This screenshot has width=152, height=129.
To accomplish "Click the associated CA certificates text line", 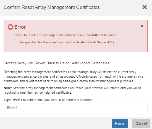I will 74,77.
